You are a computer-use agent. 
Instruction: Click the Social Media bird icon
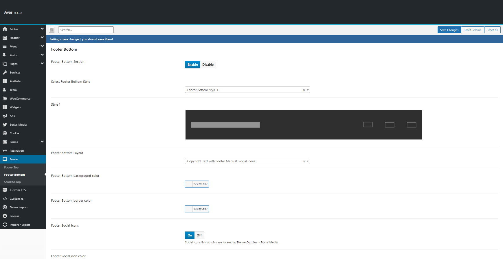click(x=5, y=125)
